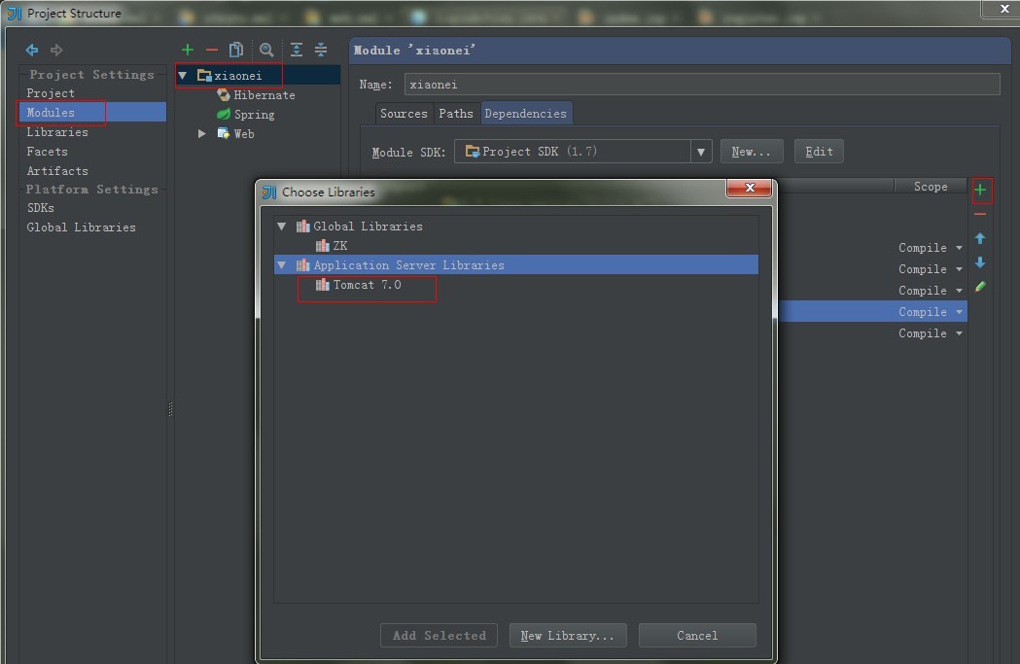Move selected dependency down with blue arrow

[980, 262]
